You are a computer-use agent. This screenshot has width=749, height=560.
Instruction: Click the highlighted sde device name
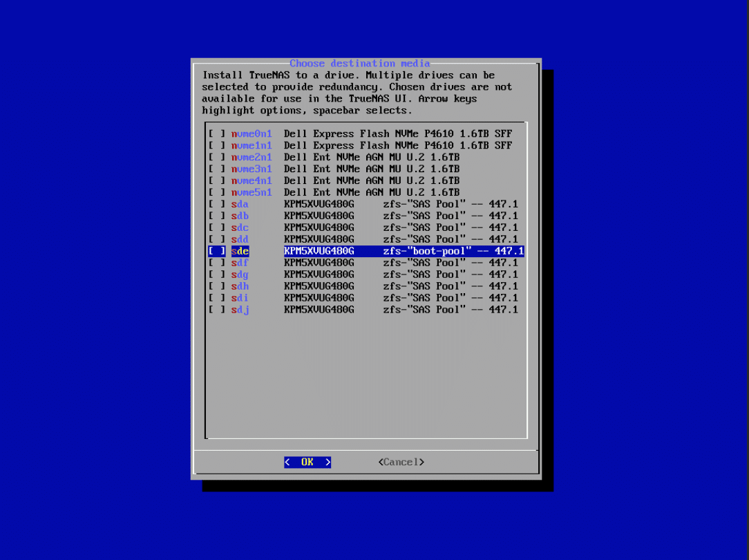[x=240, y=251]
